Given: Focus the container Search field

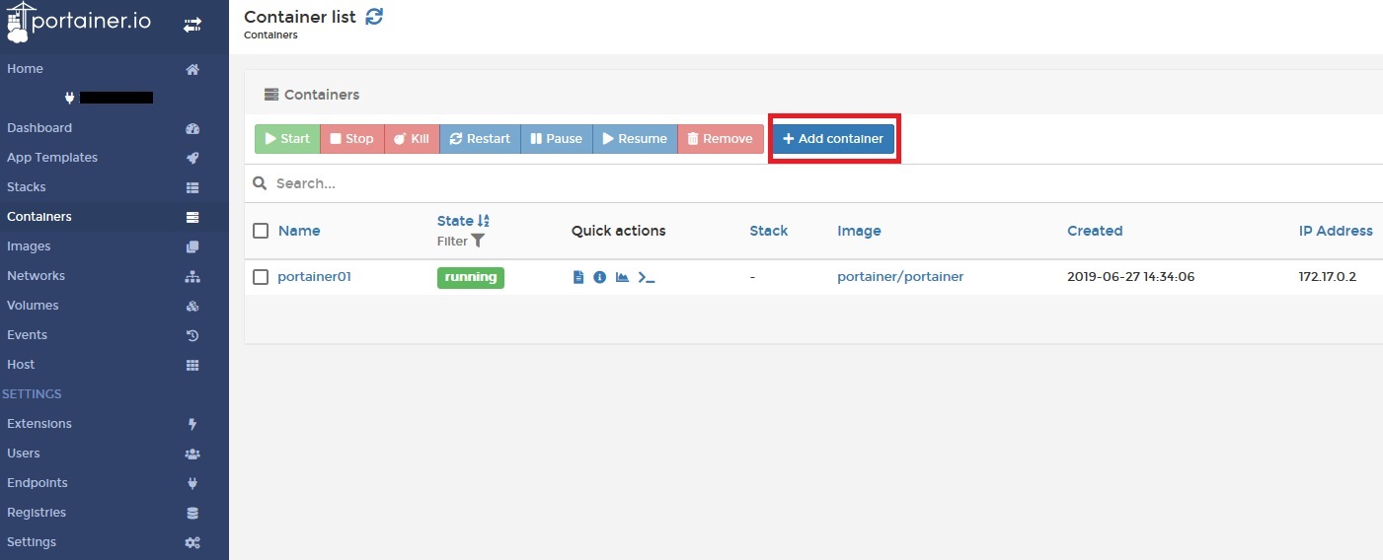Looking at the screenshot, I should tap(819, 183).
